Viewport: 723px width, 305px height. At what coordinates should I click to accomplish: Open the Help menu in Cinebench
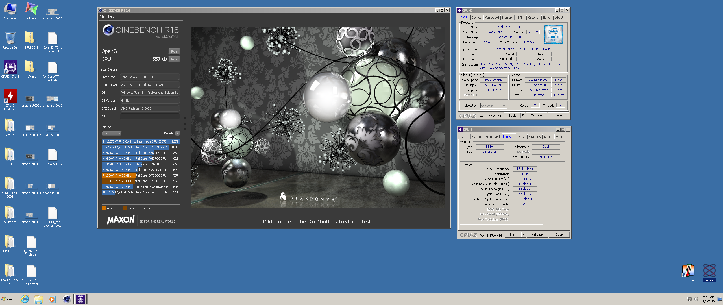(111, 16)
